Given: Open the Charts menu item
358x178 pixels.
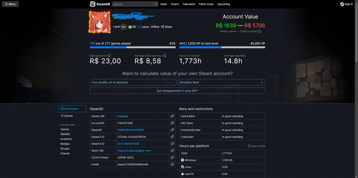Looking at the screenshot, I should [175, 4].
